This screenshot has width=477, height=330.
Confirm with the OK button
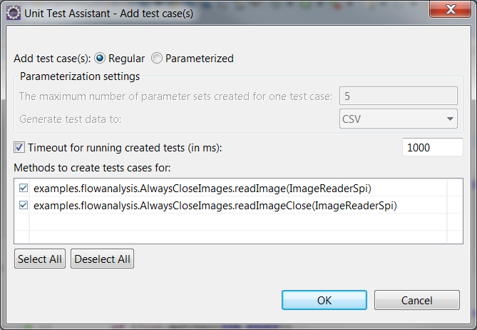pyautogui.click(x=324, y=300)
